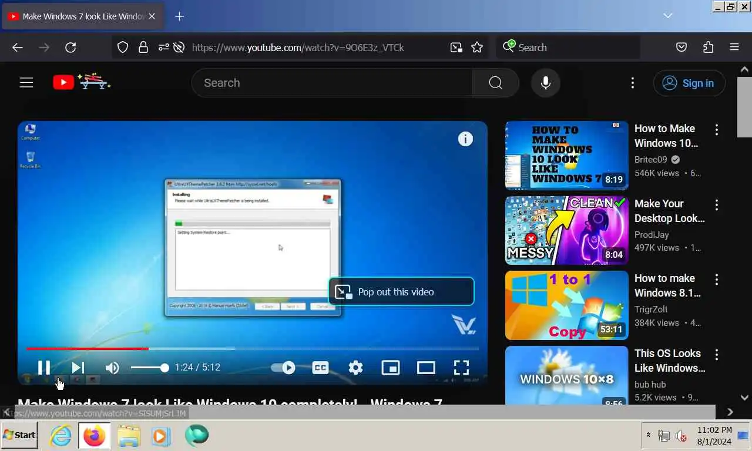Click the horizontal scrollbar right arrow
The height and width of the screenshot is (451, 752).
730,412
